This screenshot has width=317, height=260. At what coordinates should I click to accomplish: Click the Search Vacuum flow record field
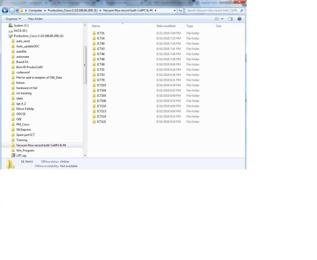[212, 10]
